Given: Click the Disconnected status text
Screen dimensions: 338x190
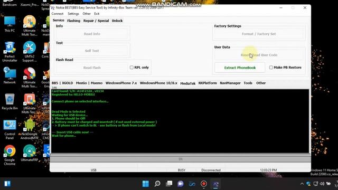Looking at the screenshot, I should click(211, 170).
